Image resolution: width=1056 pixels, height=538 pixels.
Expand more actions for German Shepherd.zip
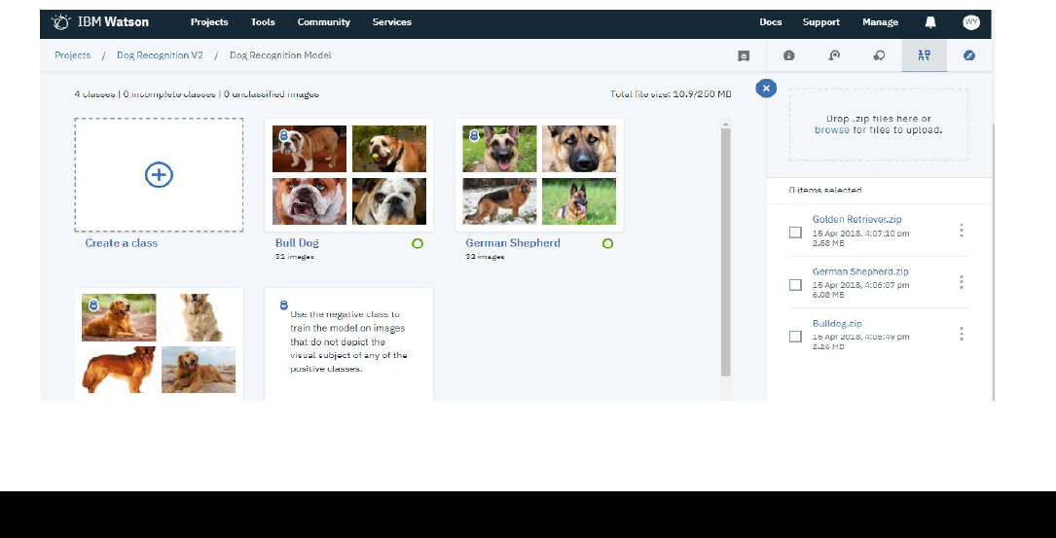tap(961, 282)
